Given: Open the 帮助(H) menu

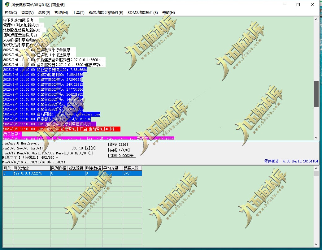Looking at the screenshot, I should tap(169, 12).
